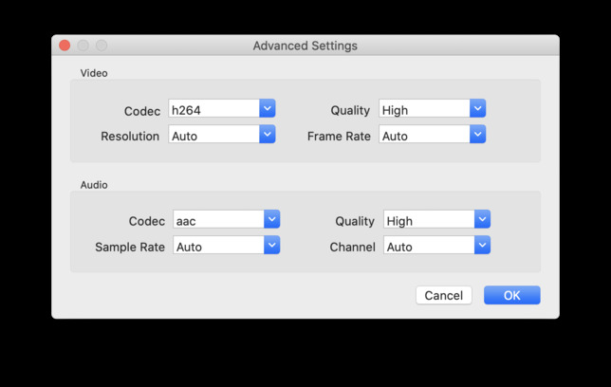Open the Audio Codec dropdown arrow
This screenshot has width=611, height=387.
272,220
